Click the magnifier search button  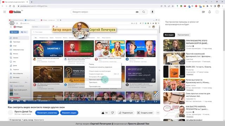144,12
